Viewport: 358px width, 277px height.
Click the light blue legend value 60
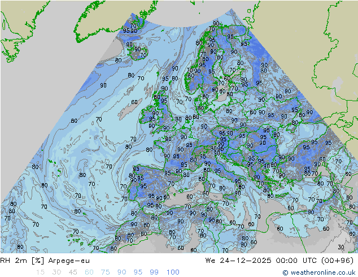click(x=89, y=272)
